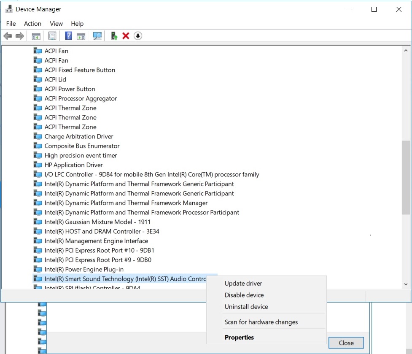Select Intel(R) Gaussian Mixture Model - 1911

[97, 222]
